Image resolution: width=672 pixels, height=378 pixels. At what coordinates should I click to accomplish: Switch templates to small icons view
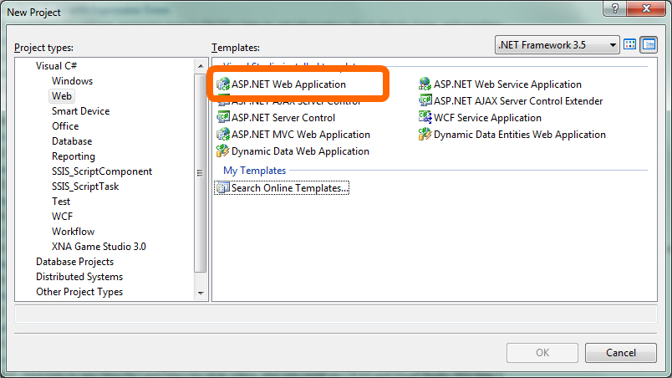pyautogui.click(x=649, y=44)
